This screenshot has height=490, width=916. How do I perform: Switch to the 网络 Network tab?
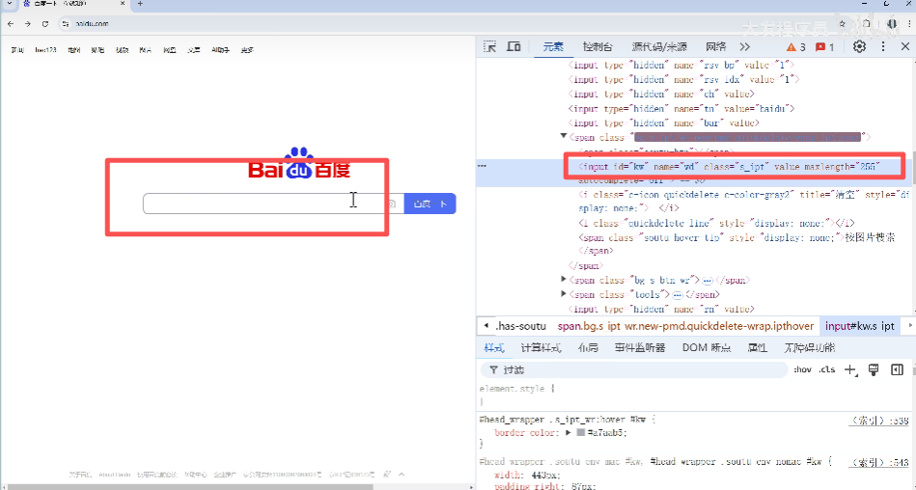pos(715,46)
